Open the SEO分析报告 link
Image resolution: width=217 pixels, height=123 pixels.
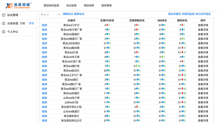(203, 14)
